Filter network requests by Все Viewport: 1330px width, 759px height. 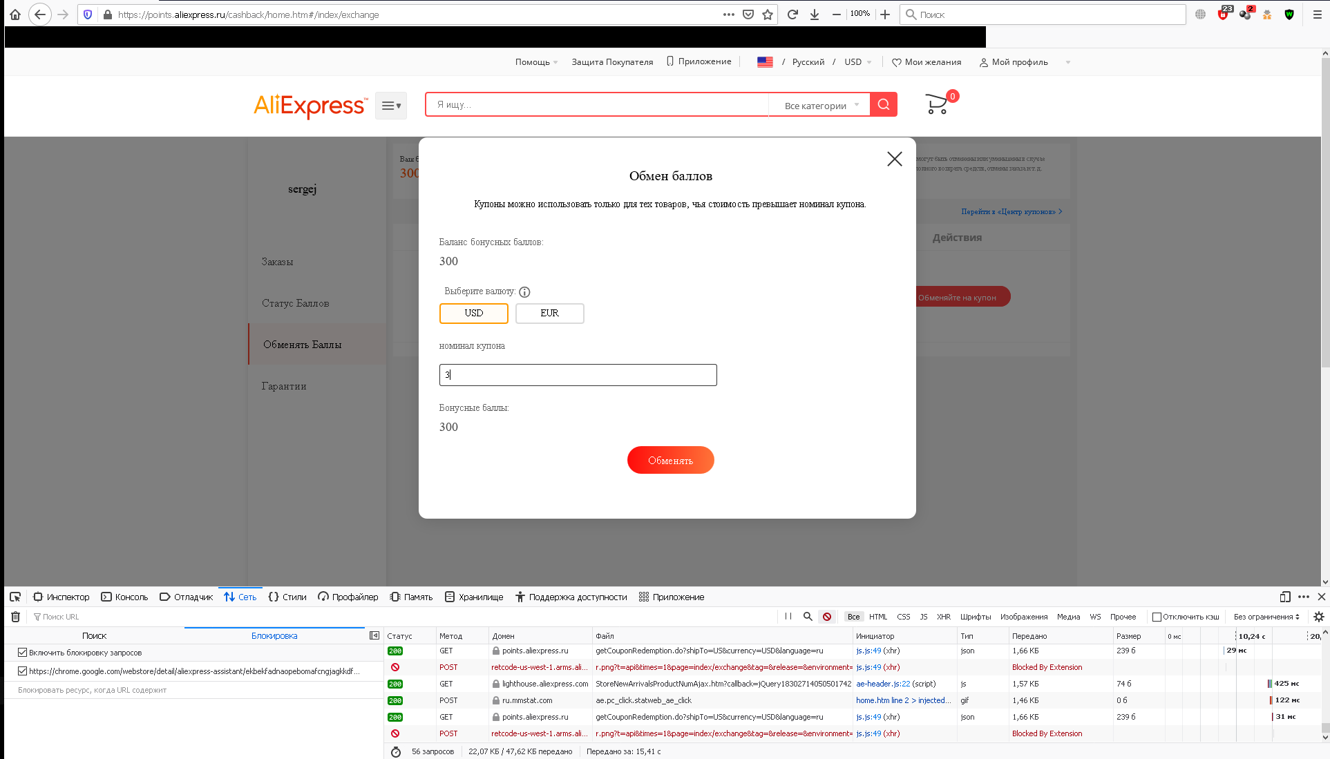point(854,617)
